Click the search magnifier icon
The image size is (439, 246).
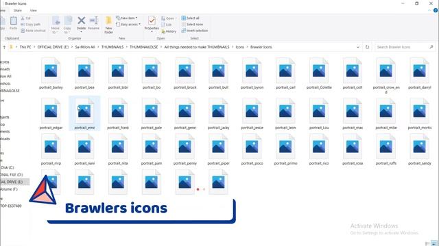pyautogui.click(x=431, y=47)
